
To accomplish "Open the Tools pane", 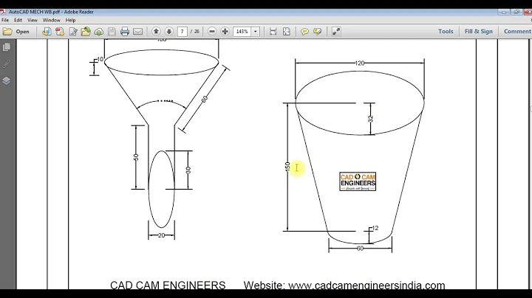I will point(446,31).
